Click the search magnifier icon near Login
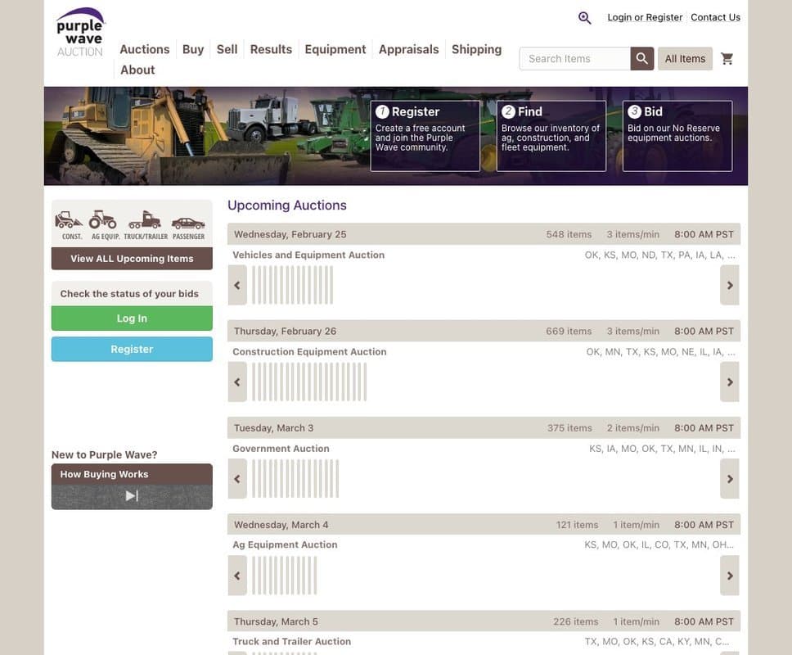Viewport: 792px width, 655px height. pos(583,16)
